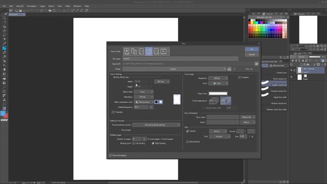This screenshot has height=184, width=327.
Task: Open the Filter menu
Action: pos(68,6)
